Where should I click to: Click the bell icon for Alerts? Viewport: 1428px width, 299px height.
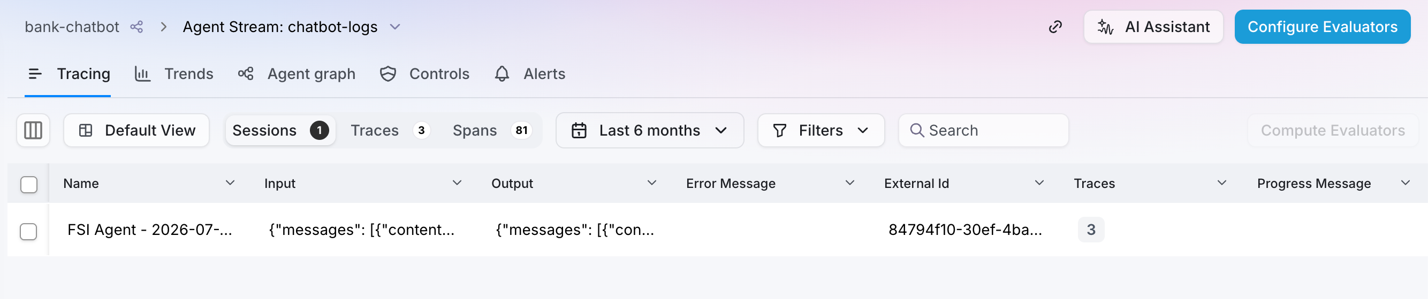[502, 74]
